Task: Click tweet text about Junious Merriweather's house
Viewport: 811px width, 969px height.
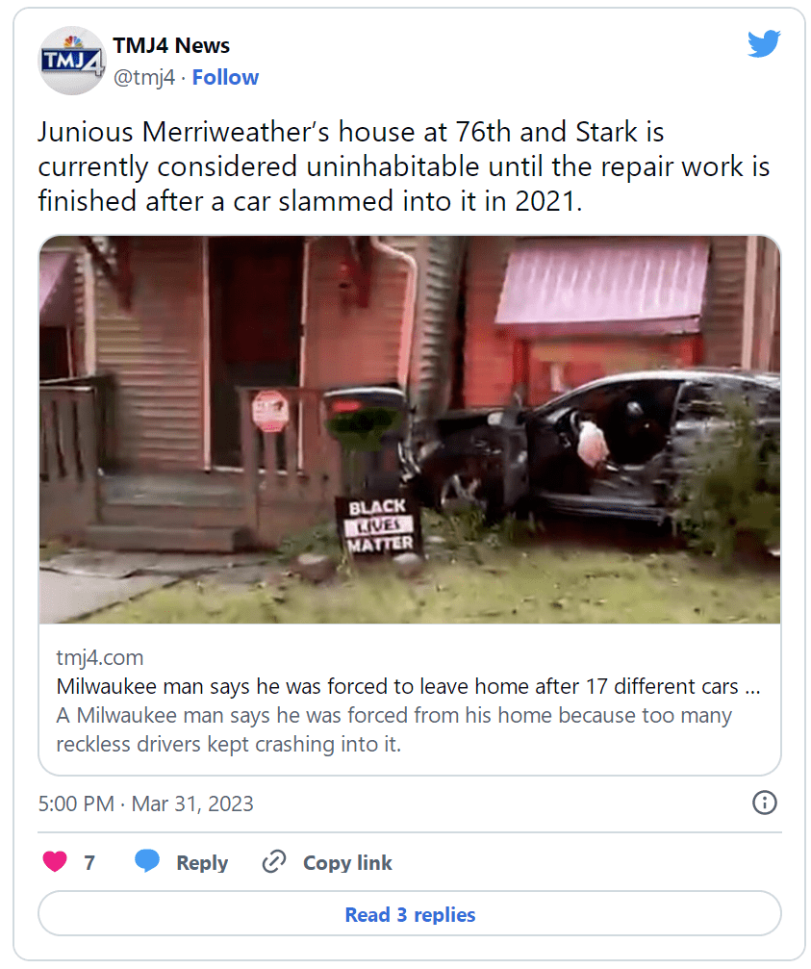Action: coord(404,166)
